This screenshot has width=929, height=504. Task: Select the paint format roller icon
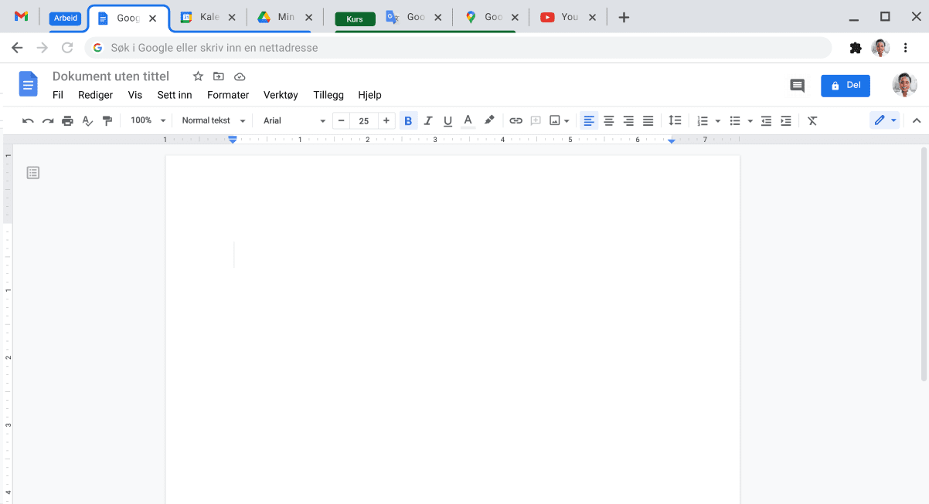tap(107, 120)
